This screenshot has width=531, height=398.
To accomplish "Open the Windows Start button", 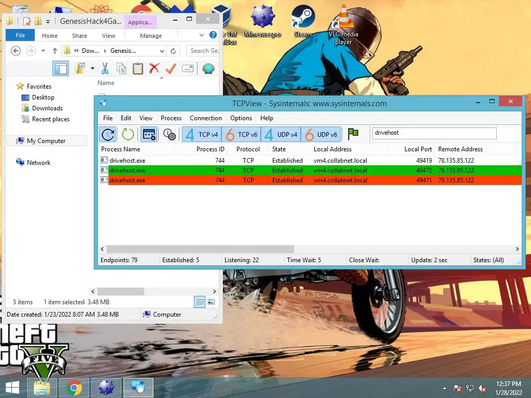I will tap(12, 388).
